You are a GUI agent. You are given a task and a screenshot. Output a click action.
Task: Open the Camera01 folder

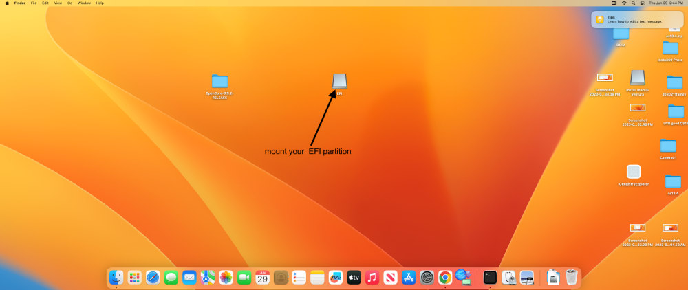point(668,146)
